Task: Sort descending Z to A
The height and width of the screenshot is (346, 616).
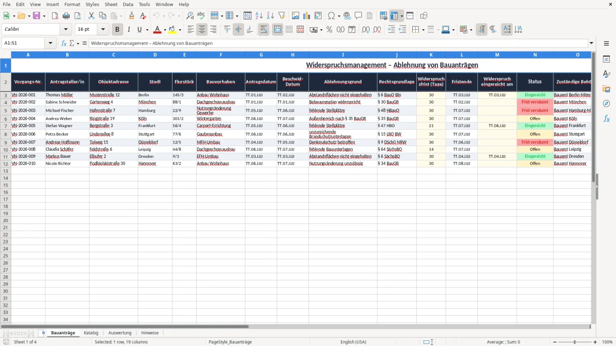Action: pyautogui.click(x=270, y=16)
